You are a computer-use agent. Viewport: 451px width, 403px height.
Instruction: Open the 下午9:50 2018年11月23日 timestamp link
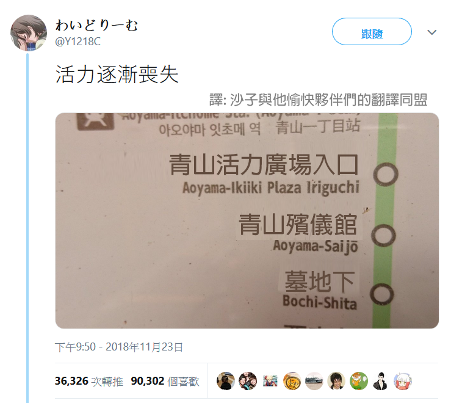[119, 347]
